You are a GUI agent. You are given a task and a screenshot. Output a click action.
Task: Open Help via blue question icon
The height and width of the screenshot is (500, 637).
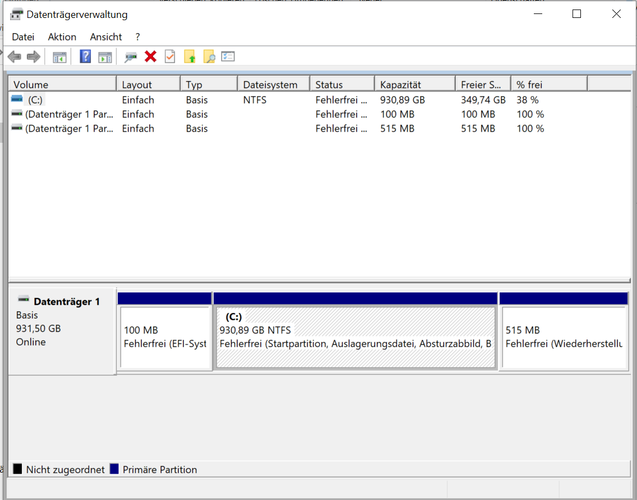(x=85, y=57)
